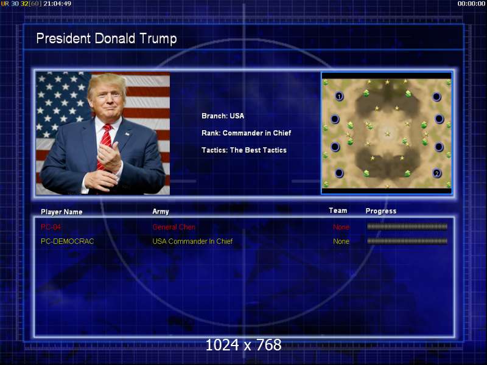Image resolution: width=487 pixels, height=365 pixels.
Task: Click the 'Branch: USA' text
Action: point(223,116)
